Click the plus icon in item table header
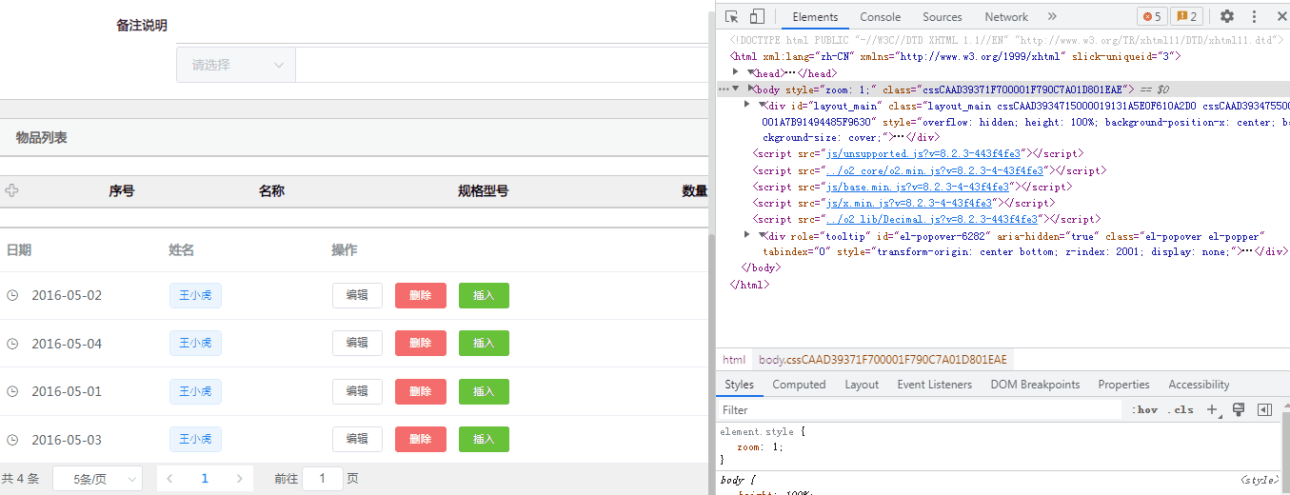 11,190
